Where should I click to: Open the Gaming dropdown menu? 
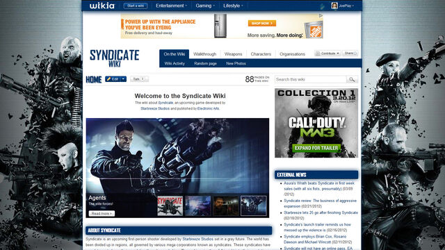click(205, 6)
